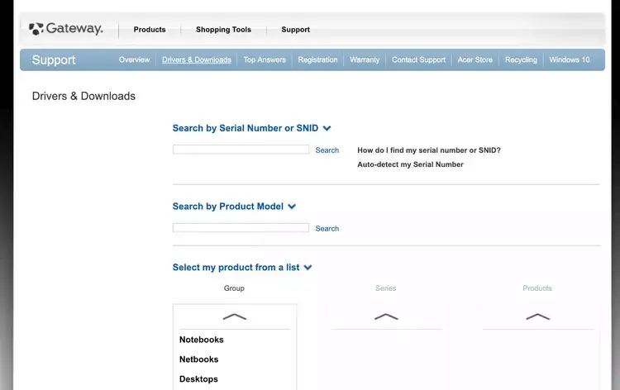This screenshot has height=390, width=620.
Task: Click the up arrow in Products list
Action: coord(538,316)
